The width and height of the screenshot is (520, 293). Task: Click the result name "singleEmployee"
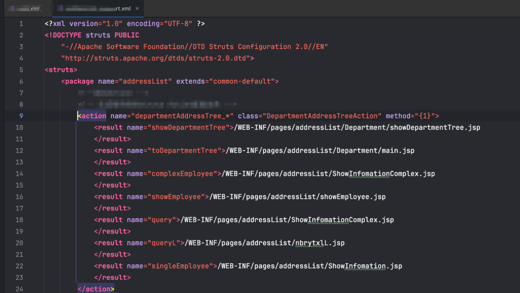tap(182, 267)
